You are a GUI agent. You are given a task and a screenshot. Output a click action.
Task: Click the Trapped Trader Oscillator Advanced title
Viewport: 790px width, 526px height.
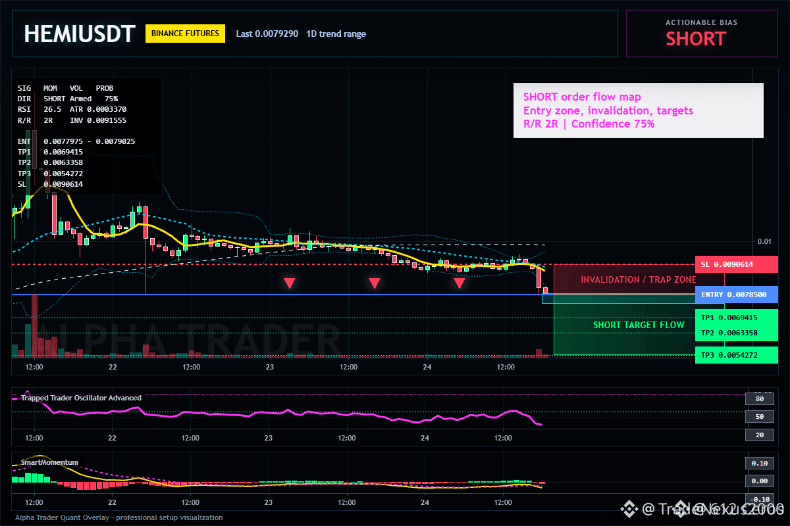click(x=81, y=398)
